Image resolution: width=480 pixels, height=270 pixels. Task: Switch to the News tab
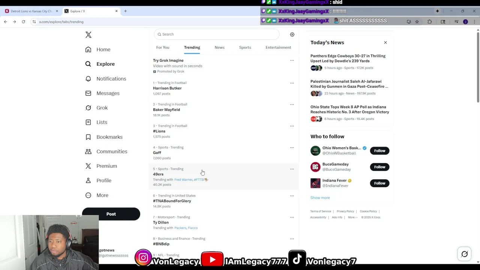point(219,48)
